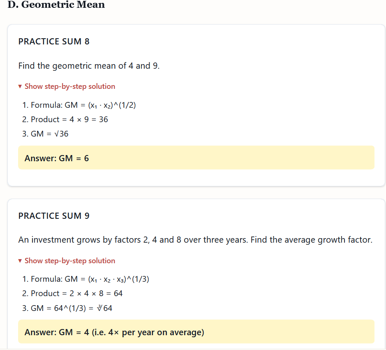Viewport: 386px width, 350px height.
Task: Click the yellow 'Answer: GM = 6' box
Action: pyautogui.click(x=196, y=158)
